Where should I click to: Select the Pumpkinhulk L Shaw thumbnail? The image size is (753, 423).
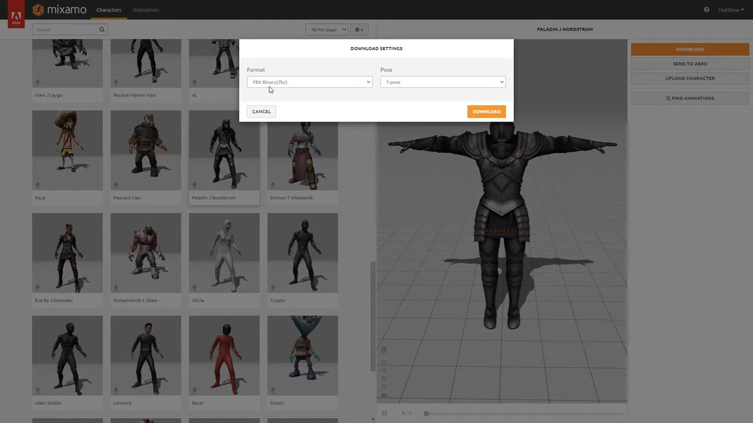(146, 253)
